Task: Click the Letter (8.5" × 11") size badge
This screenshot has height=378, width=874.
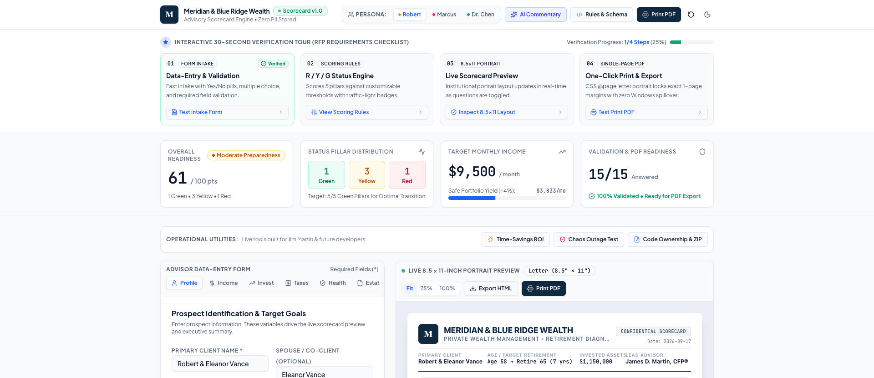Action: point(559,271)
